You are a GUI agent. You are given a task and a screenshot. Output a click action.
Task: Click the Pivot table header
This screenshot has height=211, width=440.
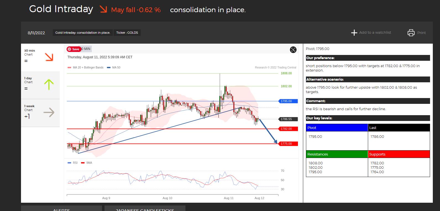coord(337,128)
